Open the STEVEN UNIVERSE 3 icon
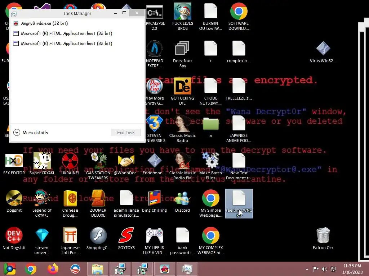The width and height of the screenshot is (369, 276). coord(154,129)
